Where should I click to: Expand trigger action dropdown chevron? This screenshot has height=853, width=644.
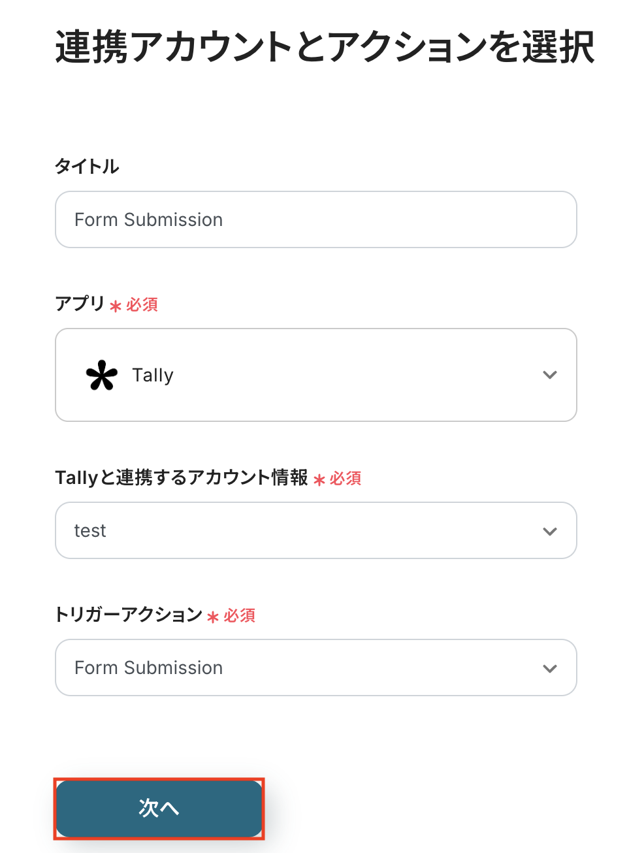click(x=550, y=668)
